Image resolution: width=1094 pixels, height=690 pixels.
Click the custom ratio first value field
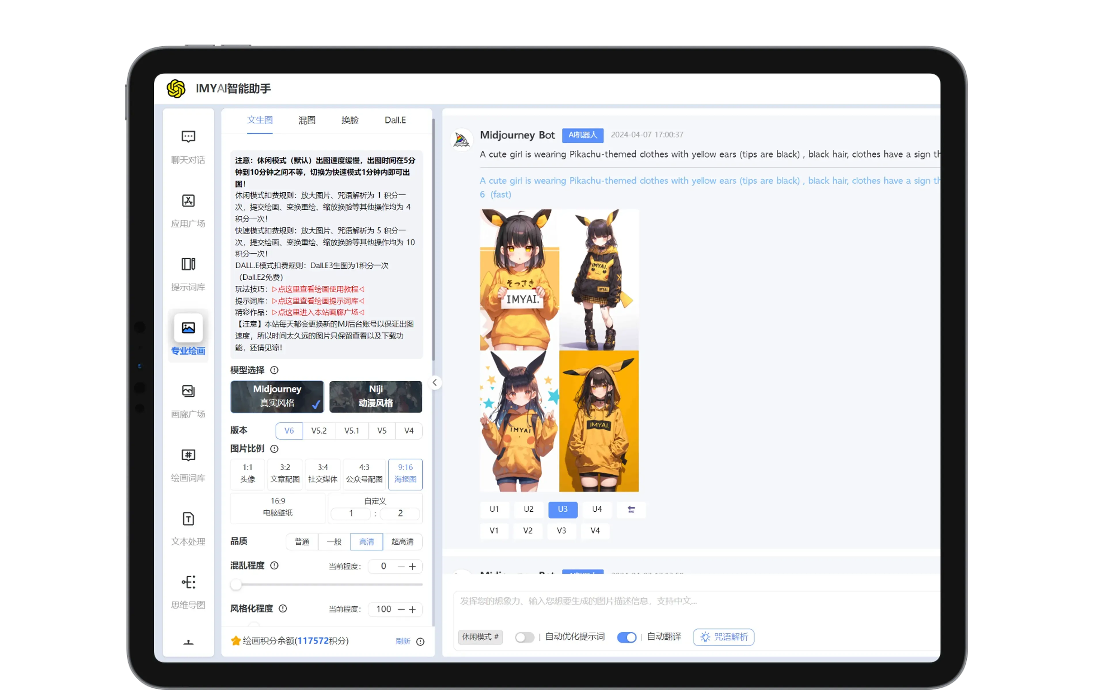click(x=351, y=513)
